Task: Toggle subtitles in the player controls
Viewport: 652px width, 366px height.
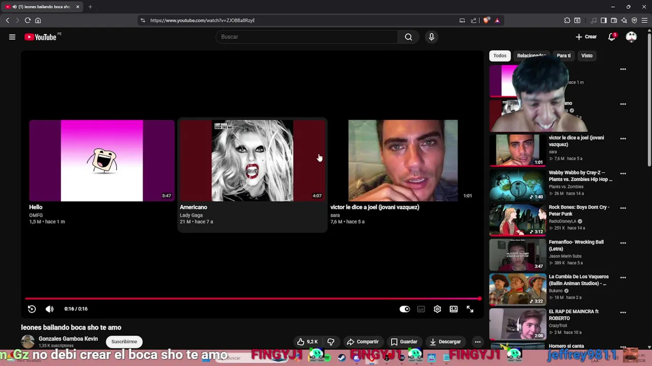Action: 421,309
